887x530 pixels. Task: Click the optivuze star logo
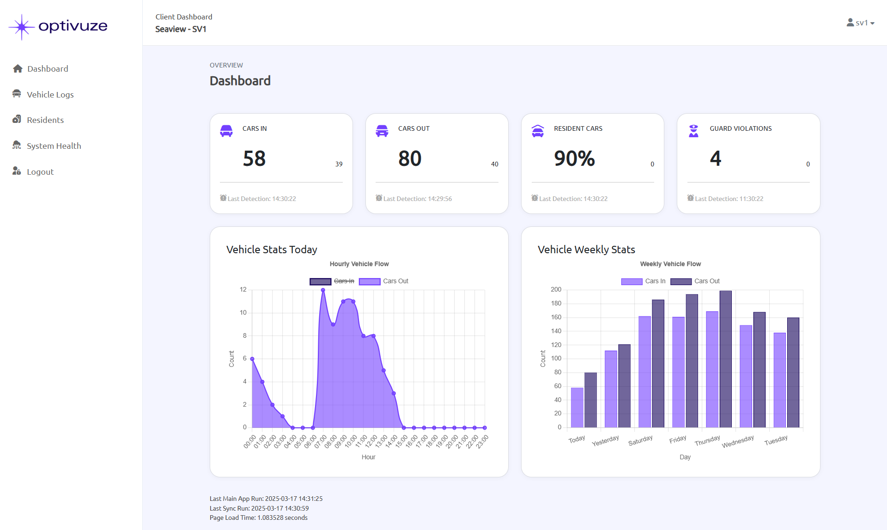click(21, 27)
